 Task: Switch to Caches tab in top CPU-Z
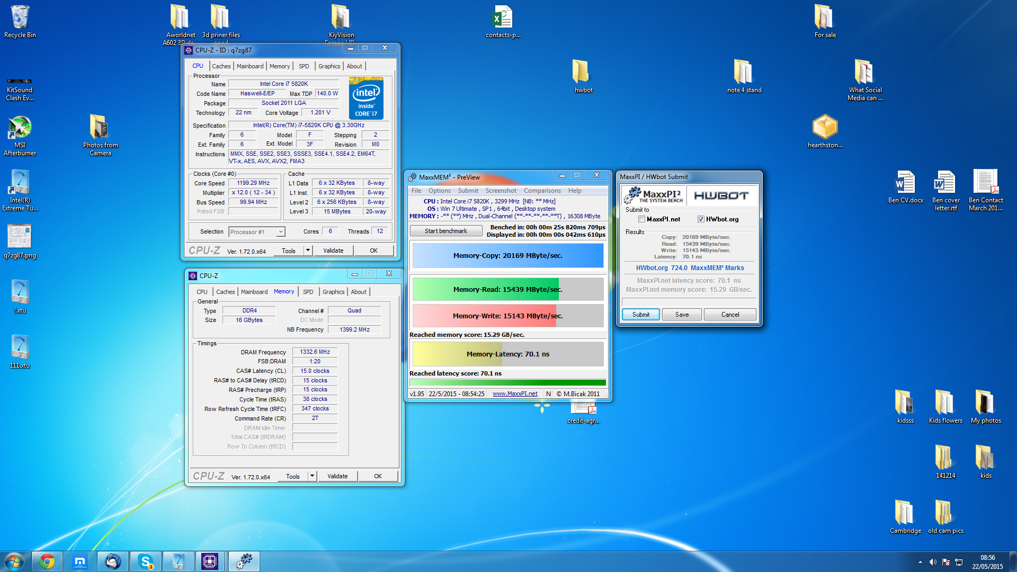pyautogui.click(x=221, y=66)
